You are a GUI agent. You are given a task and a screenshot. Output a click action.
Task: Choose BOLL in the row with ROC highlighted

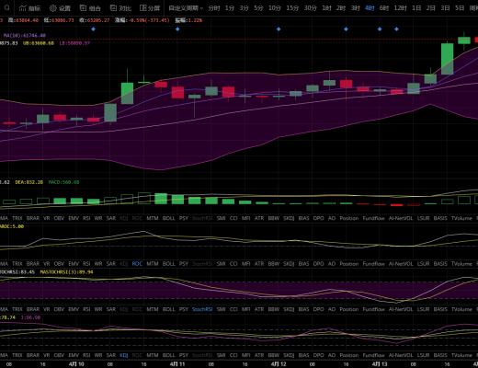click(x=168, y=264)
